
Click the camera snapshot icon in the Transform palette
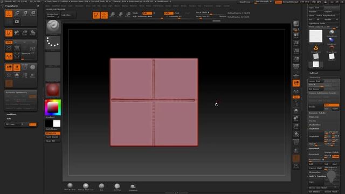coord(17,22)
